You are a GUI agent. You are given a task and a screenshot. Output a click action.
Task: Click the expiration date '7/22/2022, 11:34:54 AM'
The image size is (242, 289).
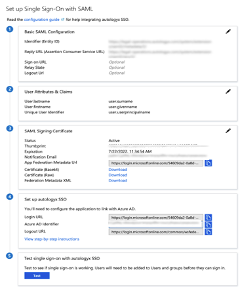[130, 151]
